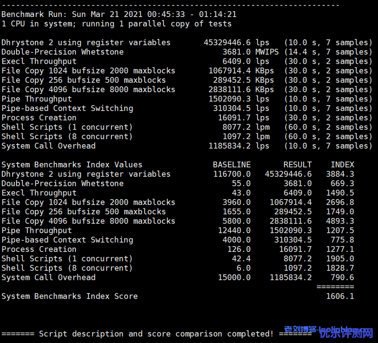
Task: Select baseline value 43.0 for Execl Throughput
Action: (x=241, y=193)
